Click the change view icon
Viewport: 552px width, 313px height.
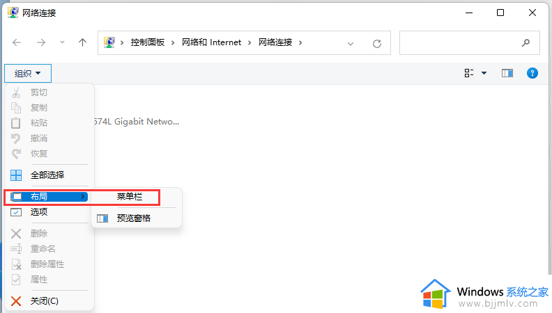pyautogui.click(x=469, y=73)
